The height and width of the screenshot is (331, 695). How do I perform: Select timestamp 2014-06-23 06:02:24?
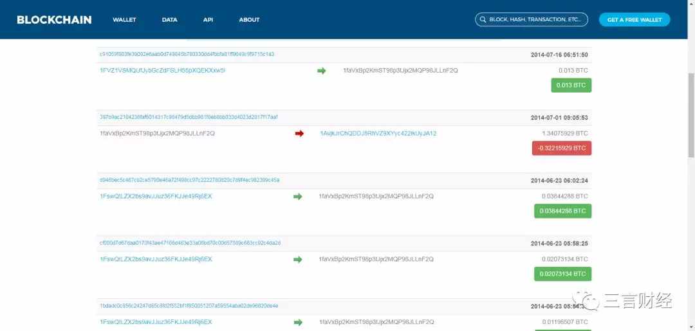559,181
